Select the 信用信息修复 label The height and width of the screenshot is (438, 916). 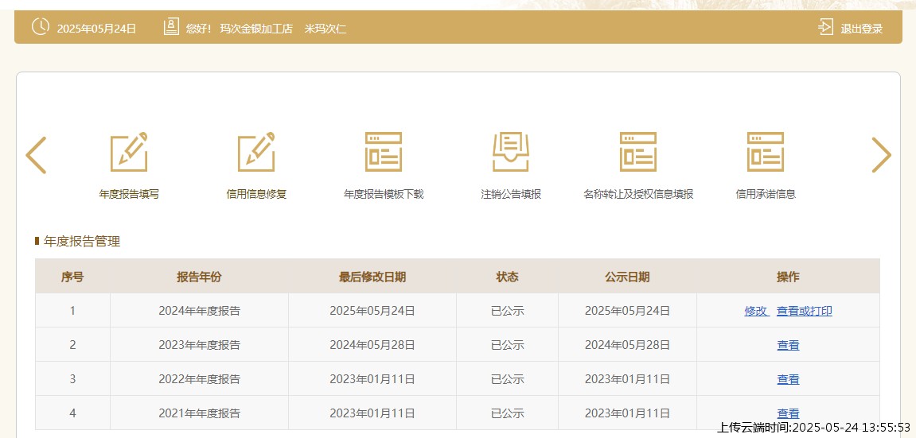256,194
